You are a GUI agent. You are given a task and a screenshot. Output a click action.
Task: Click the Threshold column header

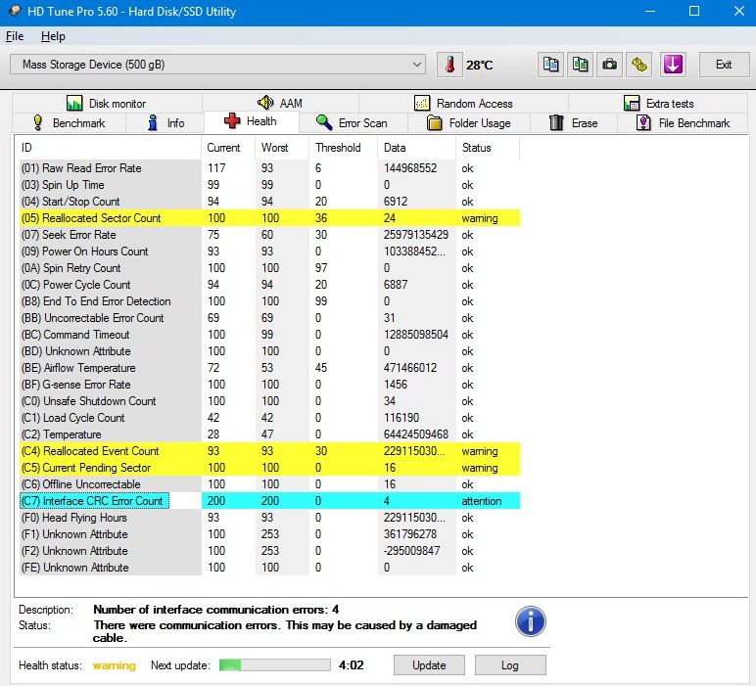[x=344, y=148]
